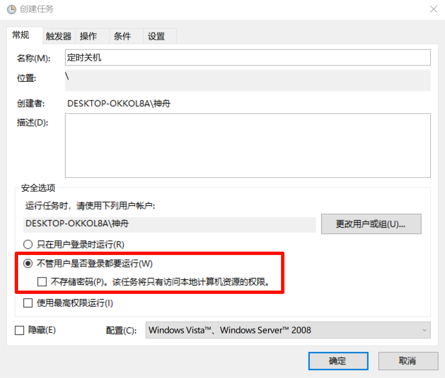Viewport: 445px width, 378px height.
Task: Open the 设置 tab
Action: [x=160, y=36]
